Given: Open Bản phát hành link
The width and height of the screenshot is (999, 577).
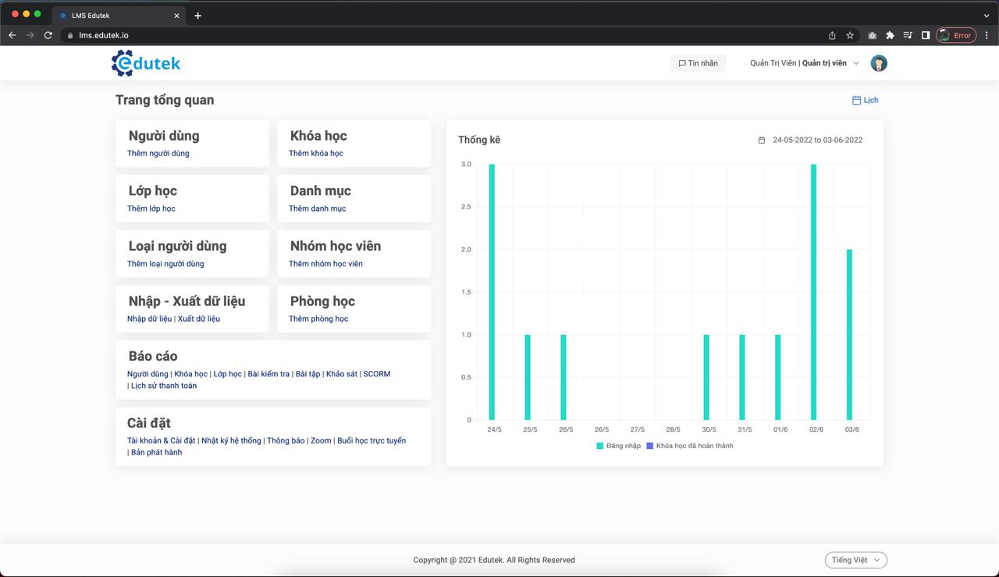Looking at the screenshot, I should (156, 452).
